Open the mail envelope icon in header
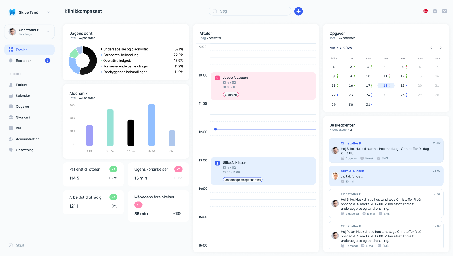This screenshot has height=256, width=453. (x=444, y=11)
